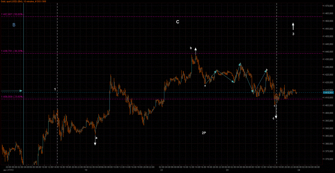Click the current price tag 1.413,351
This screenshot has width=335, height=173.
coord(328,92)
